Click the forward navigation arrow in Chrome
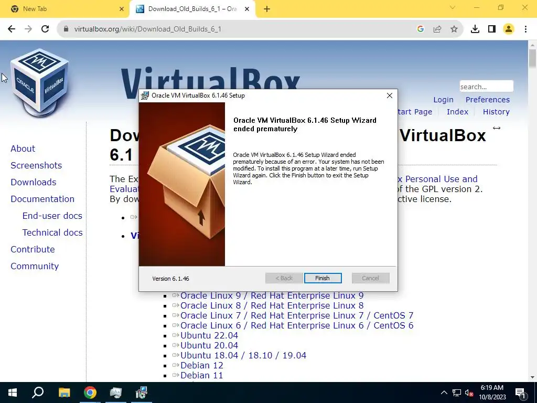The height and width of the screenshot is (403, 537). [x=28, y=29]
